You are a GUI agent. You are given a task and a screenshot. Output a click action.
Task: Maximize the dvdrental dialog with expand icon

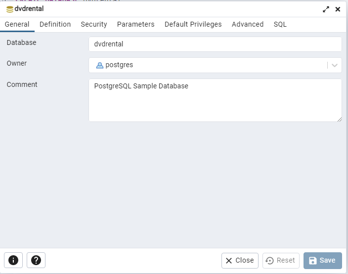click(326, 9)
